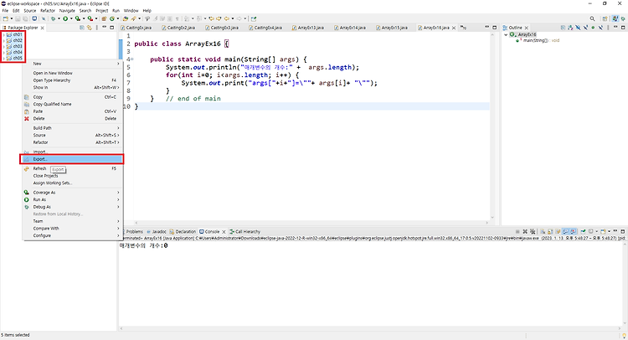Maximize the Outline view
The width and height of the screenshot is (628, 340).
click(623, 28)
